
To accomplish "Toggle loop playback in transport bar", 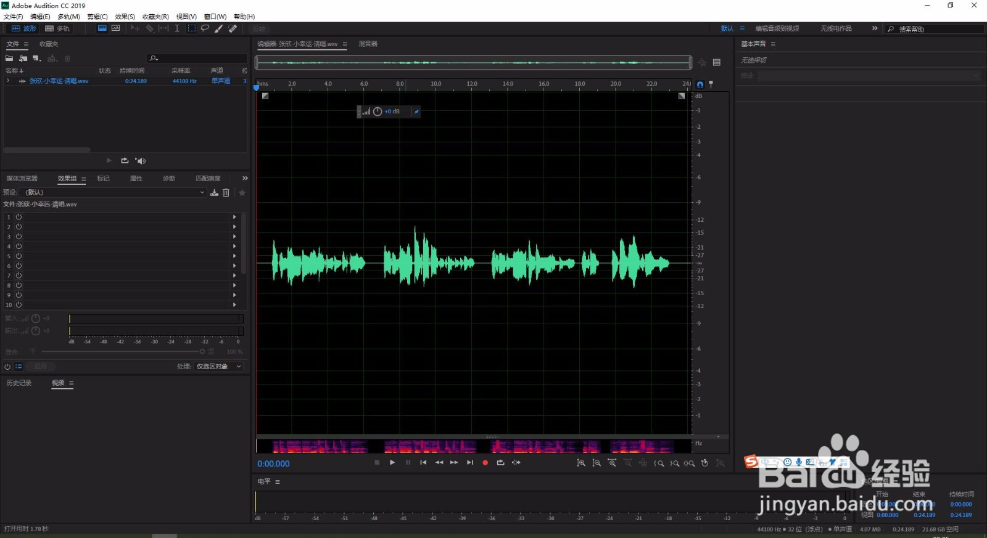I will (500, 462).
